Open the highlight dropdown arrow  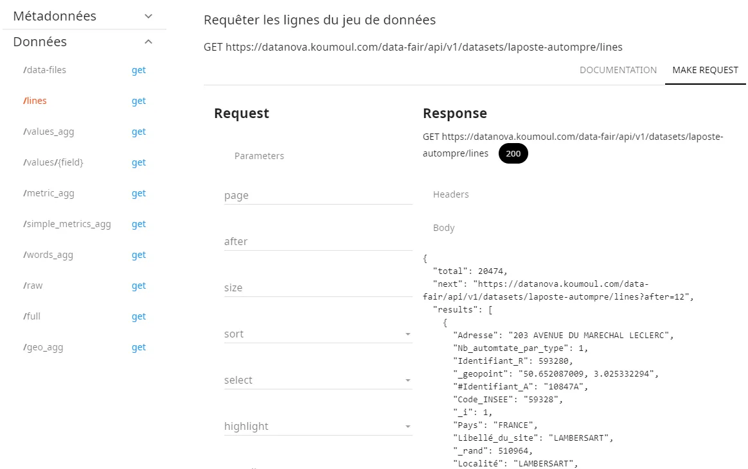click(x=408, y=427)
